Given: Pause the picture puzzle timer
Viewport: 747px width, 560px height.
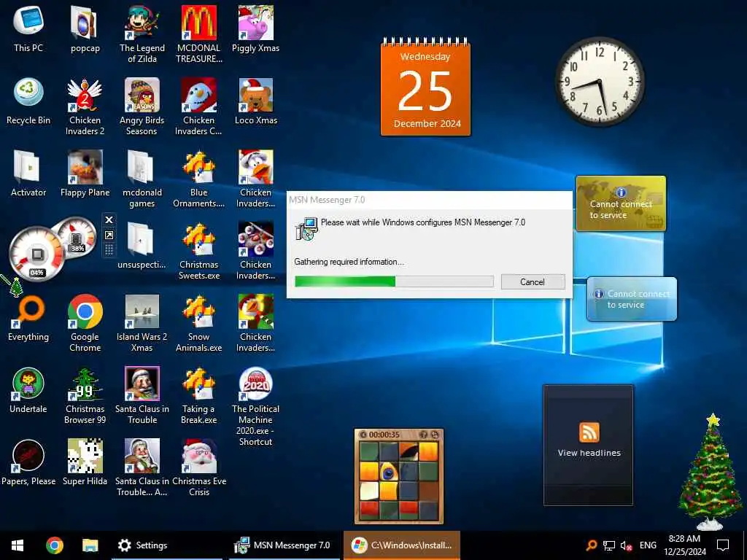Looking at the screenshot, I should (x=363, y=435).
